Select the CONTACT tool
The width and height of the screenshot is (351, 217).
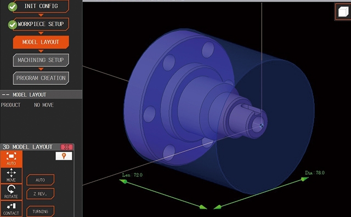tap(11, 209)
